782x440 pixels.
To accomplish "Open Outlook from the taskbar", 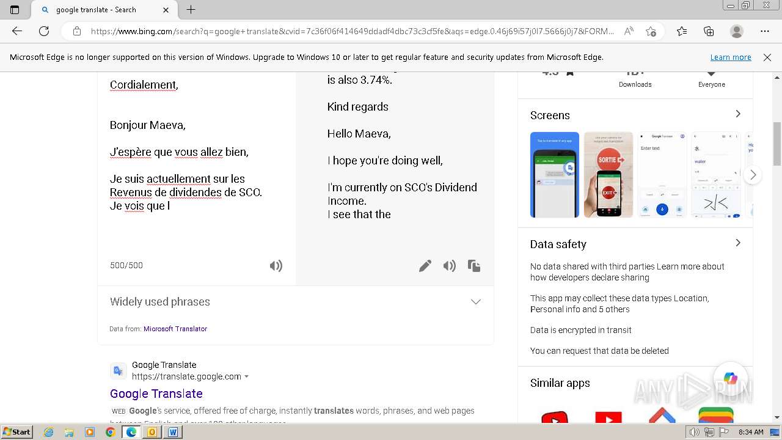I will coord(152,432).
